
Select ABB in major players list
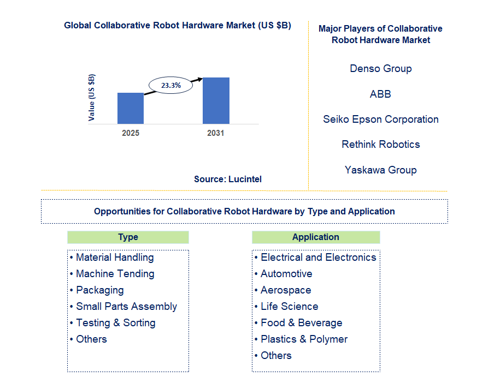tap(380, 94)
